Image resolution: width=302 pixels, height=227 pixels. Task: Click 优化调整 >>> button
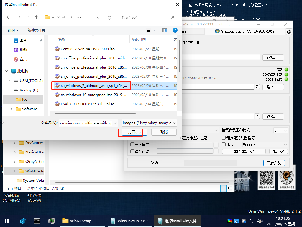pos(244,151)
